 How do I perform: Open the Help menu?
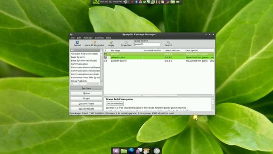point(109,38)
